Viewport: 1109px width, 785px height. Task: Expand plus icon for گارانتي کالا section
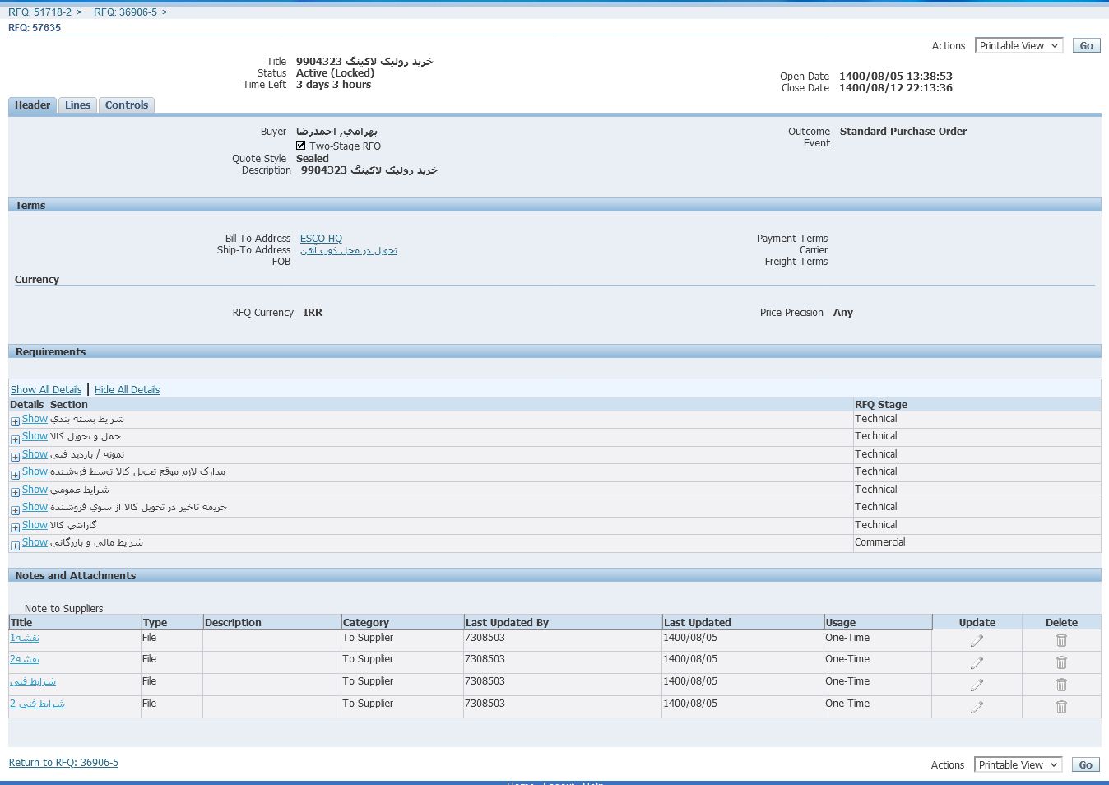tap(15, 527)
